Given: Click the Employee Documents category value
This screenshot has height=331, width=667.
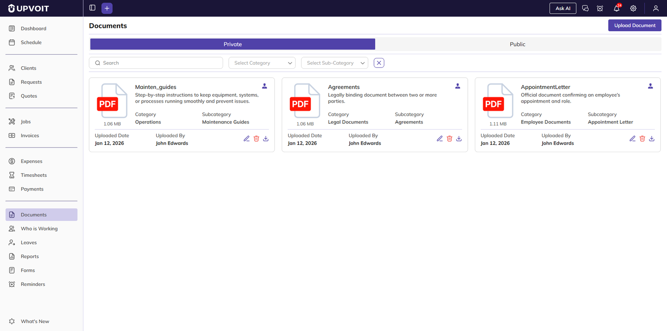Looking at the screenshot, I should pos(546,122).
